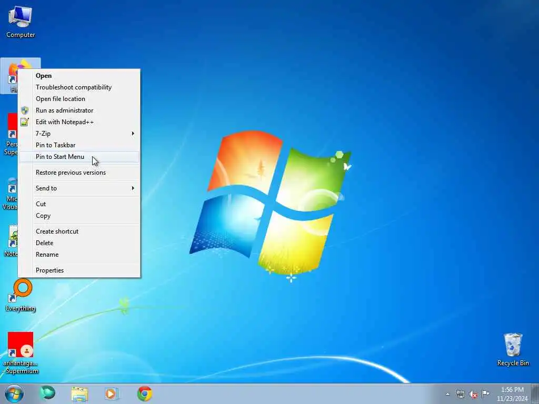Choose Run as administrator
The width and height of the screenshot is (539, 404).
coord(79,110)
